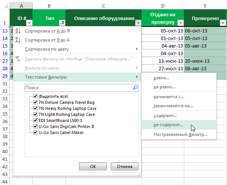Click the Отмена button
227x185 pixels.
[124, 166]
